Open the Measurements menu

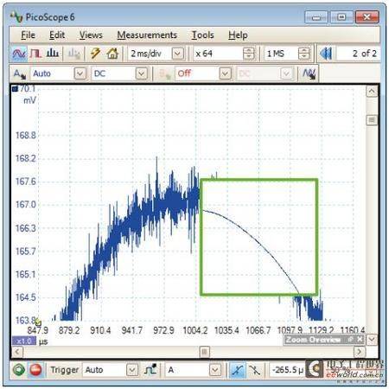[147, 35]
